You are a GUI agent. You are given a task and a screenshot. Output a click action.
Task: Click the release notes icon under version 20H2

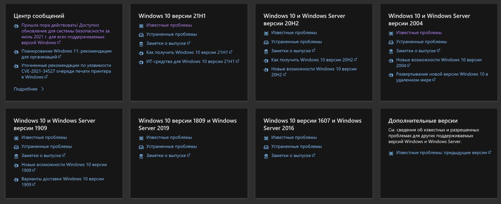click(266, 51)
